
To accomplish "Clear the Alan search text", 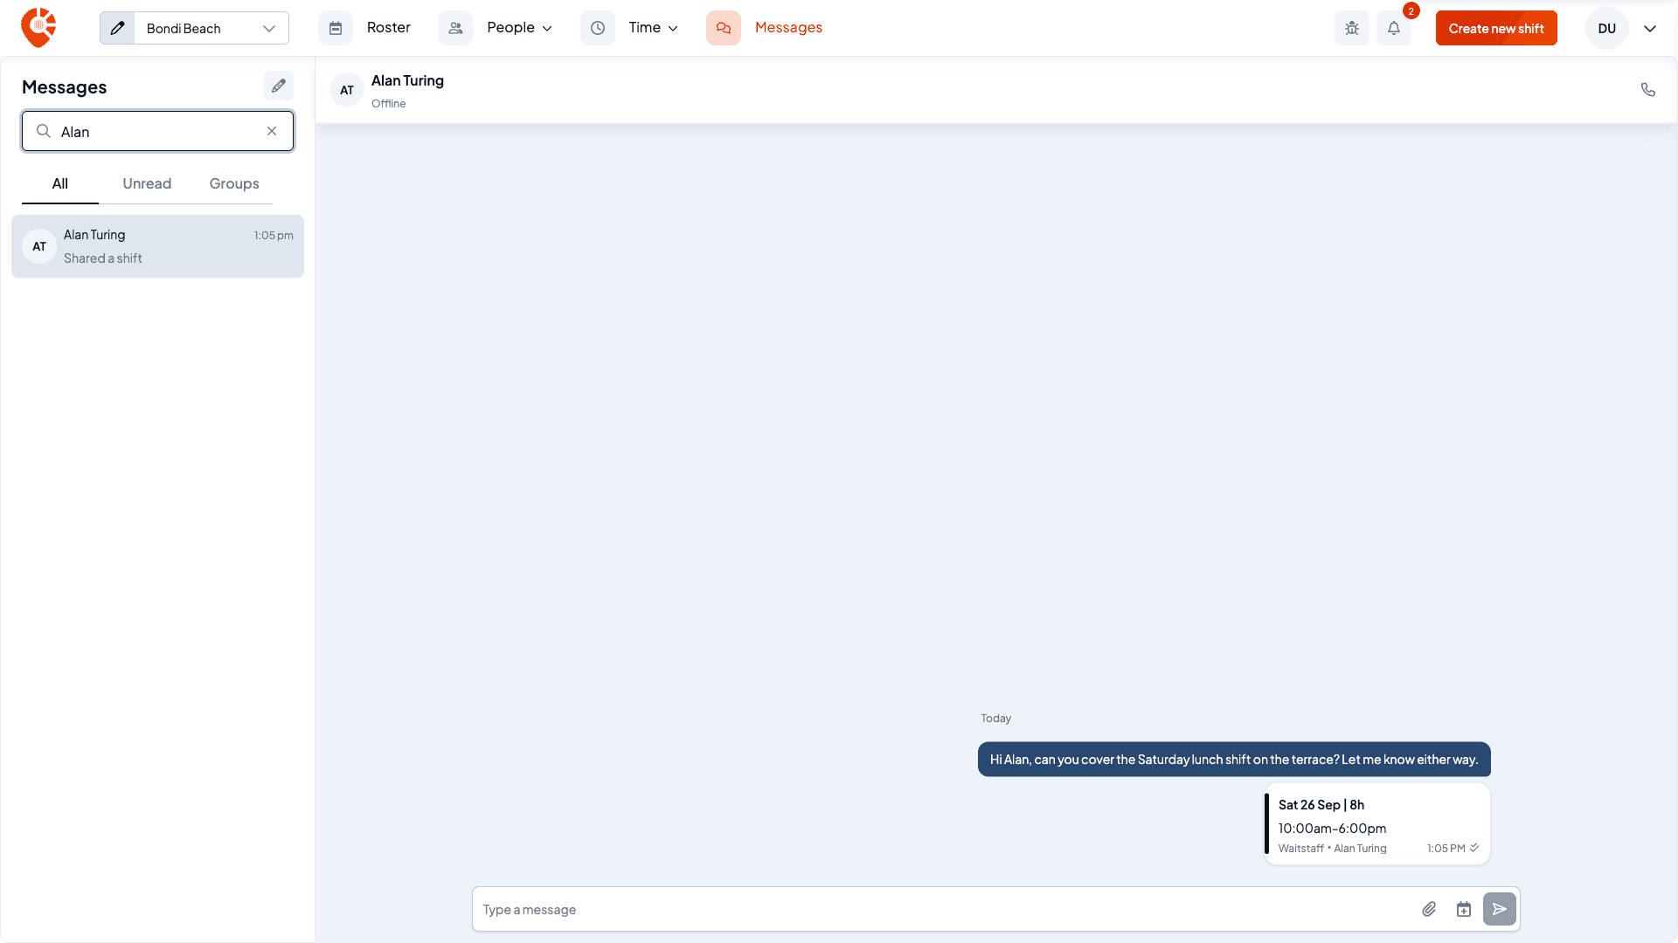I will point(272,131).
